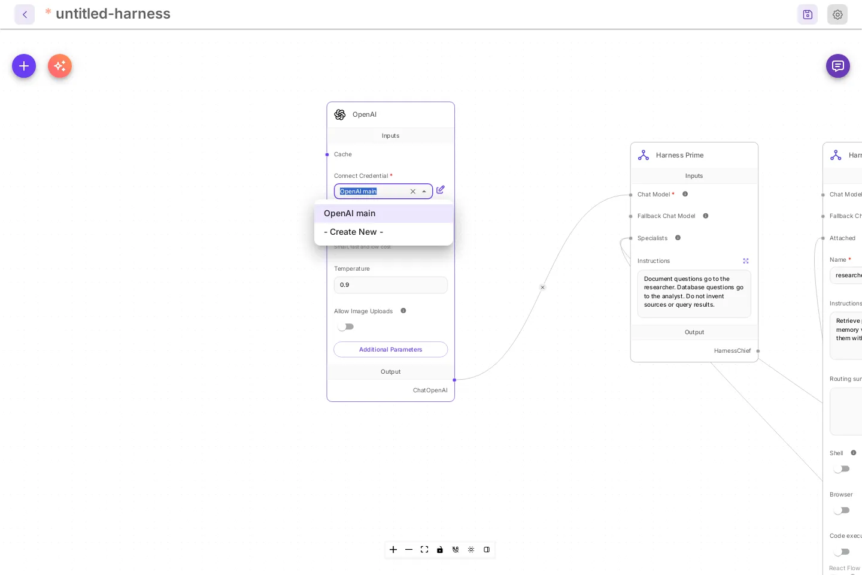The image size is (862, 575).
Task: Click the info icon next to Shell
Action: point(854,453)
